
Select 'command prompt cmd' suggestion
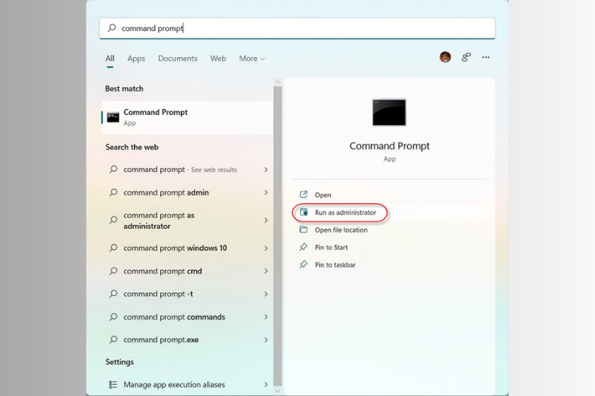pos(187,271)
